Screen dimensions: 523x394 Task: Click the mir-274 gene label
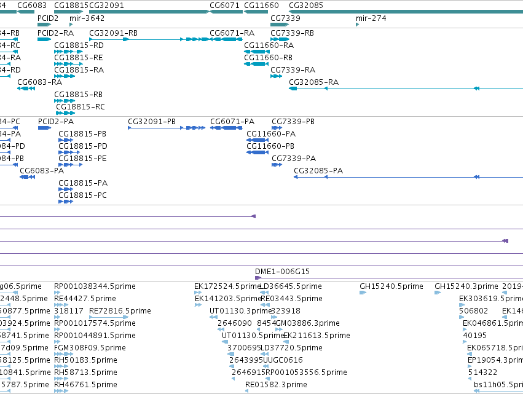371,18
